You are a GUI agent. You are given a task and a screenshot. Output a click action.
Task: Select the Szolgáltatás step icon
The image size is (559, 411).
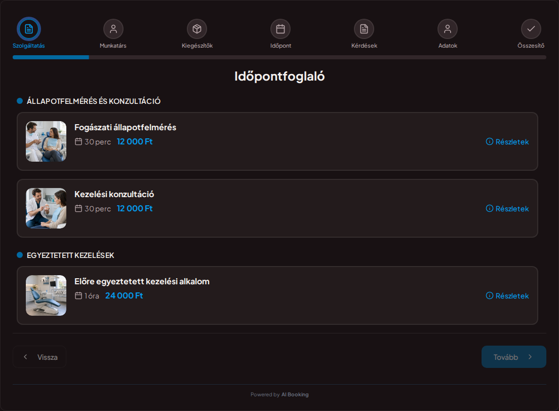(x=29, y=29)
